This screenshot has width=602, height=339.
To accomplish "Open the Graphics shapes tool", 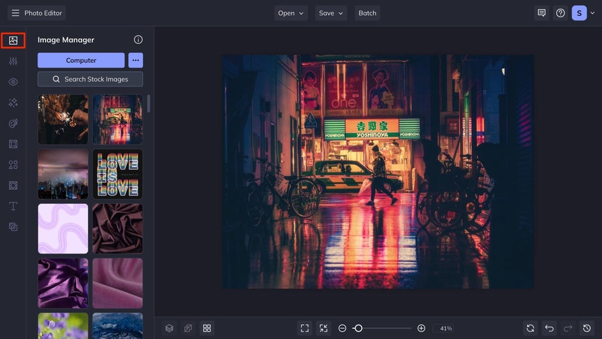I will (x=13, y=164).
